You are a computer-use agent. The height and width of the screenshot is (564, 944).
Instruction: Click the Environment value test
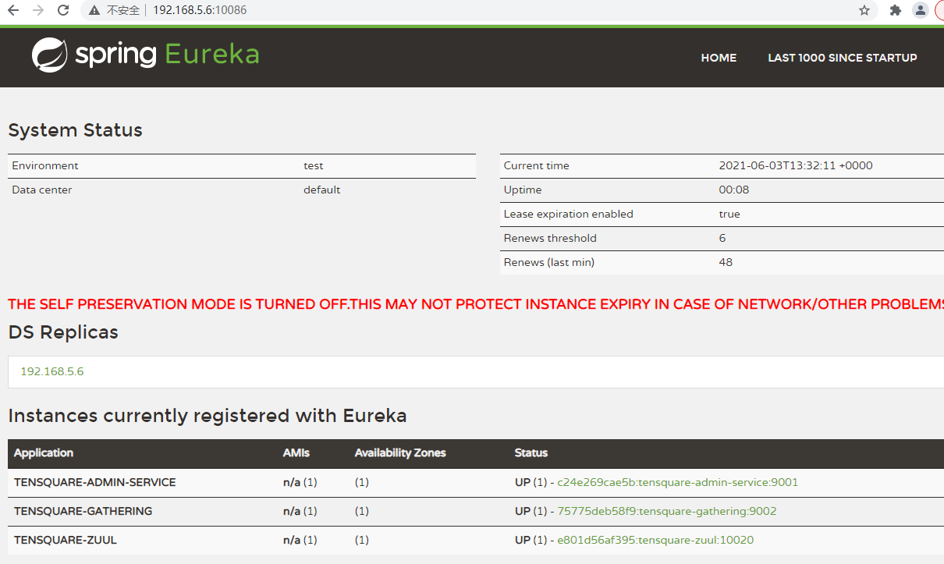[314, 165]
